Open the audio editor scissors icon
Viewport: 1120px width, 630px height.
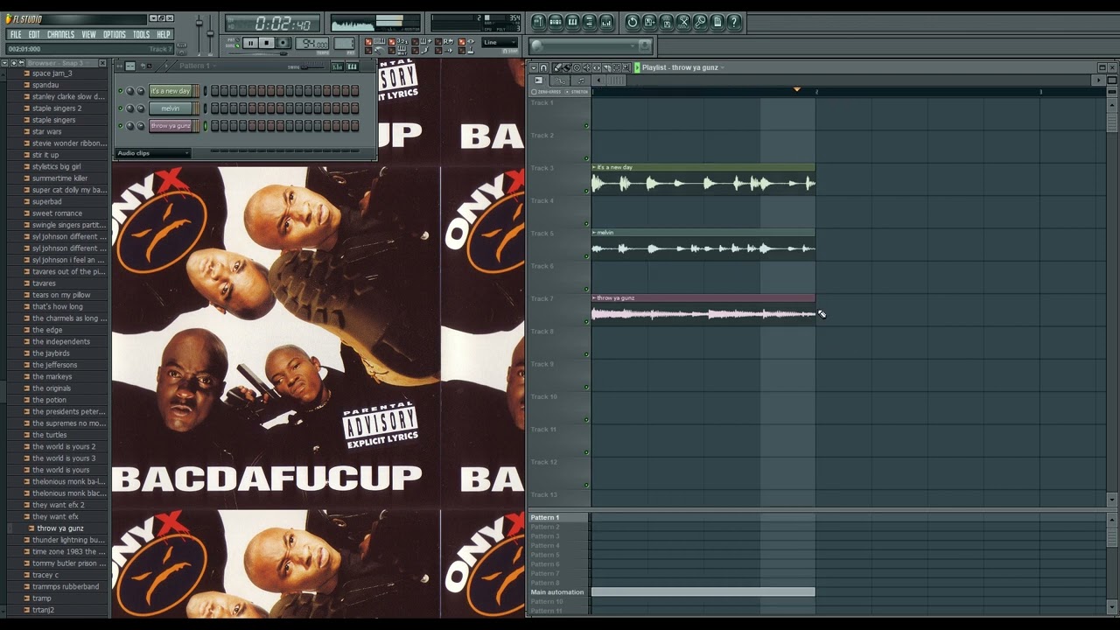pos(683,22)
